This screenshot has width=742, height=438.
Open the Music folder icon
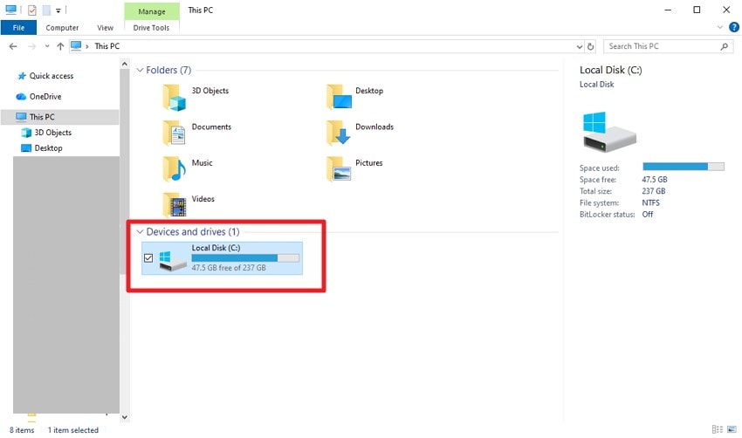(174, 169)
